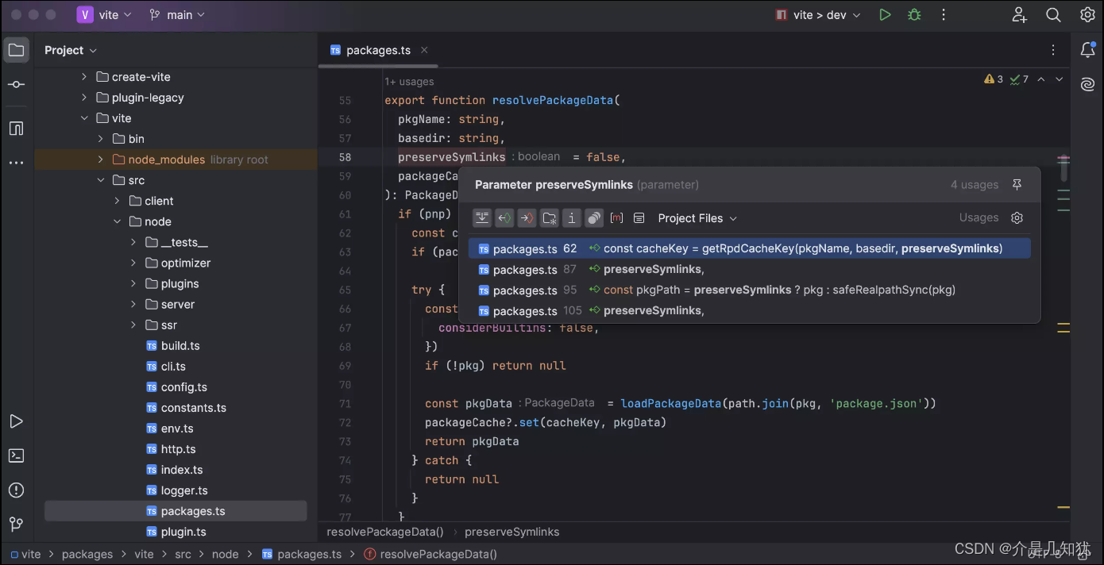Open the 'vite > dev' run configuration dropdown

[x=817, y=15]
